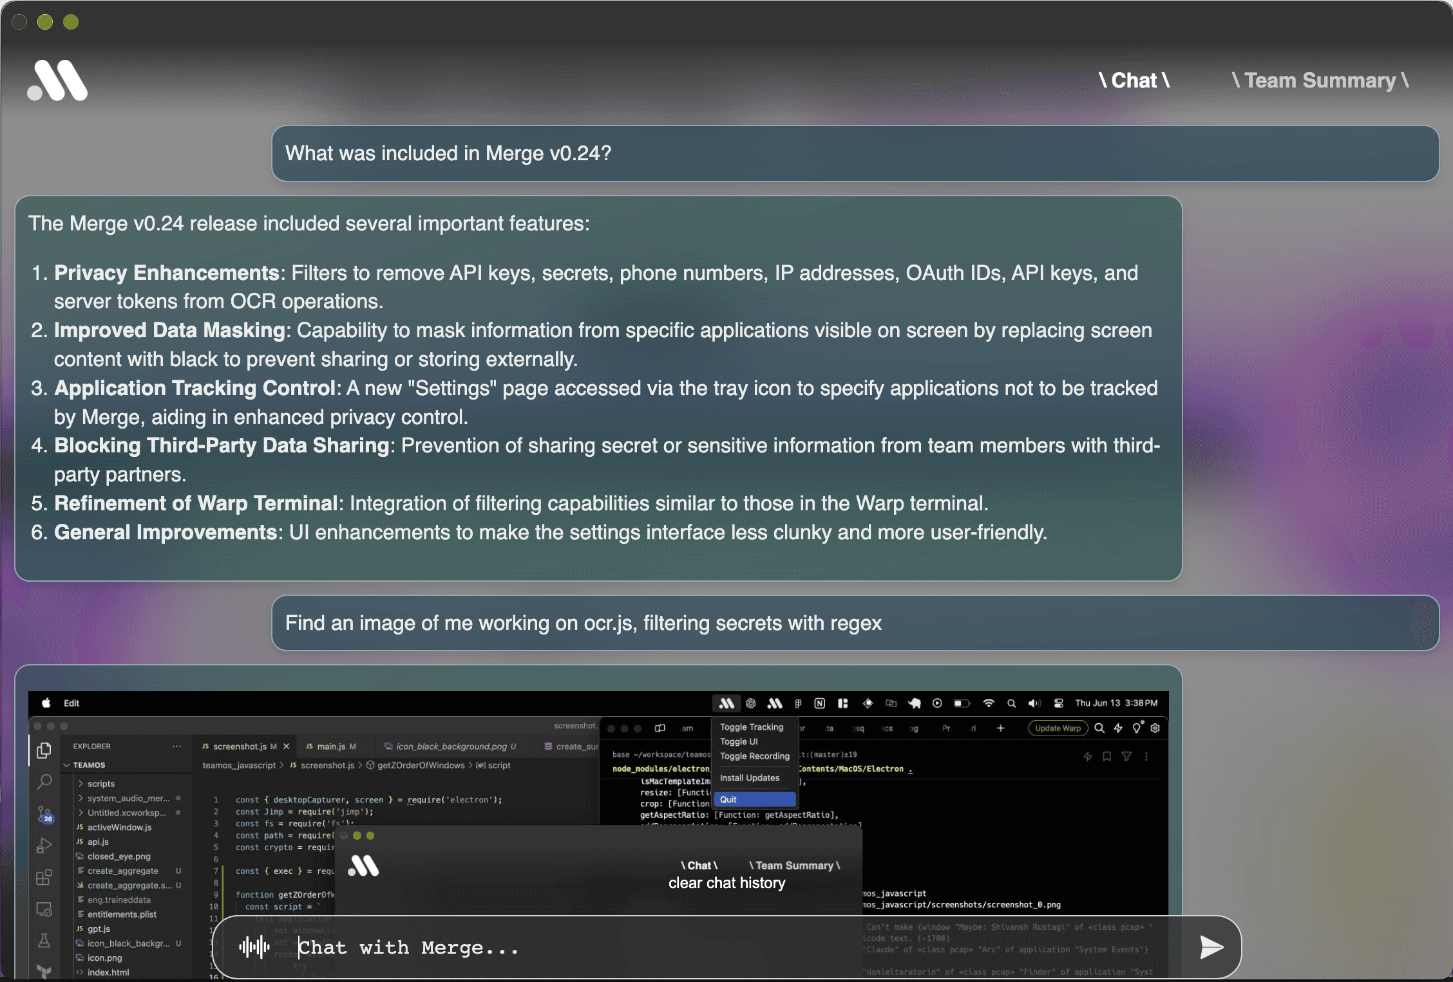Switch to the Chat tab in the header
Screen dimensions: 1453x982
1134,80
